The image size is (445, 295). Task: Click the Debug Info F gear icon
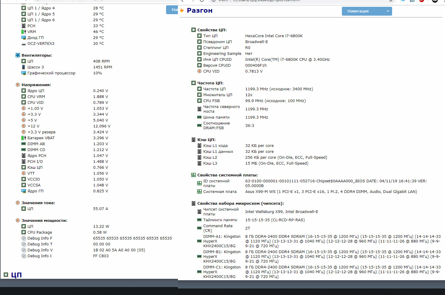24,238
